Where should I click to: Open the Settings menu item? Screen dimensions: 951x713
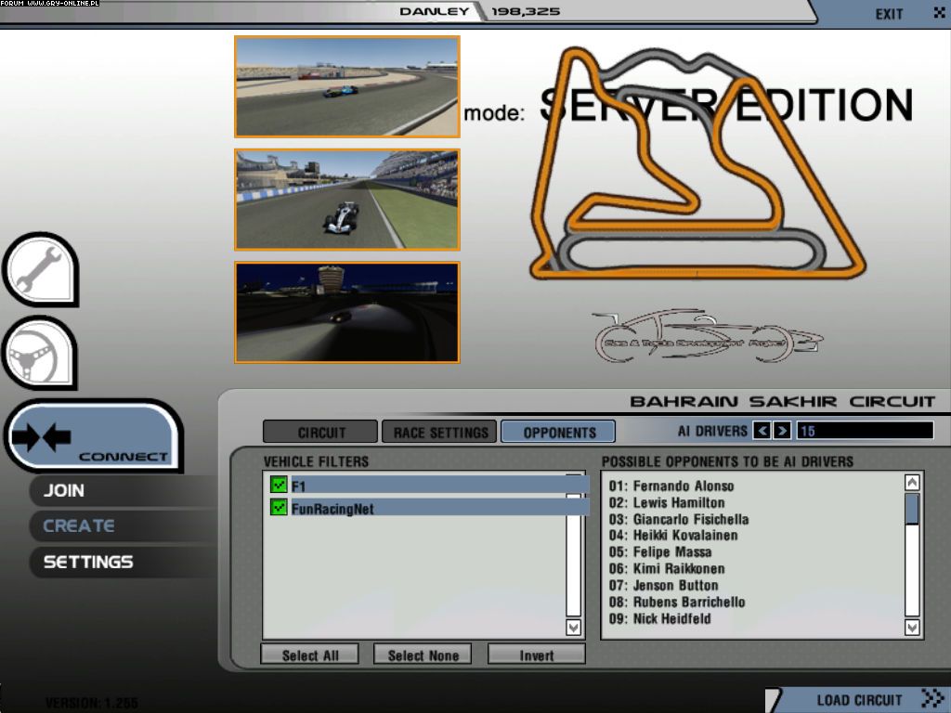click(x=88, y=562)
